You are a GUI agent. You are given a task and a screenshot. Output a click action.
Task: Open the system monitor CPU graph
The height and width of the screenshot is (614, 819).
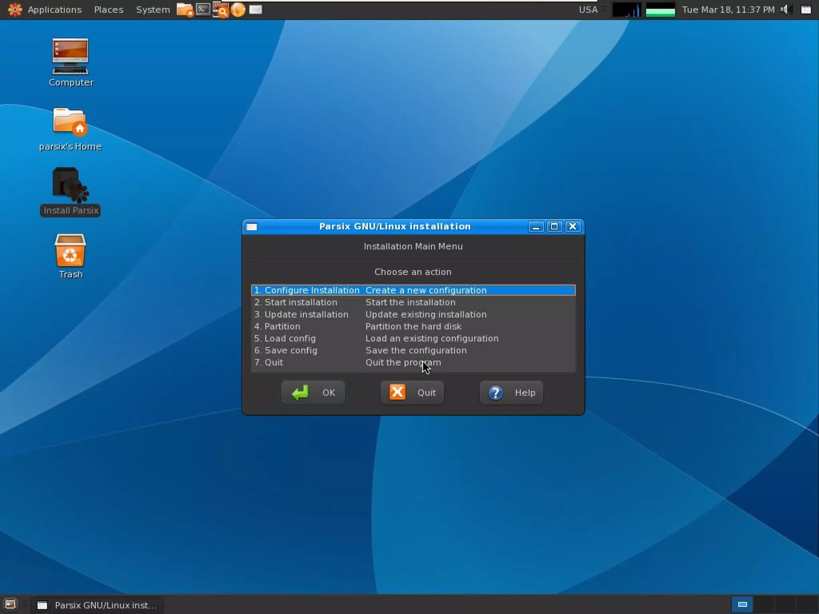click(626, 9)
